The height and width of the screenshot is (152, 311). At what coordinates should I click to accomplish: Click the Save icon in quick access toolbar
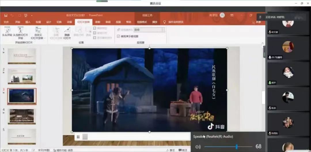[x=5, y=15]
